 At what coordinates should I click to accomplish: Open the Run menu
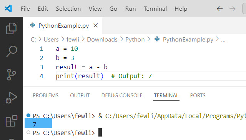[130, 8]
